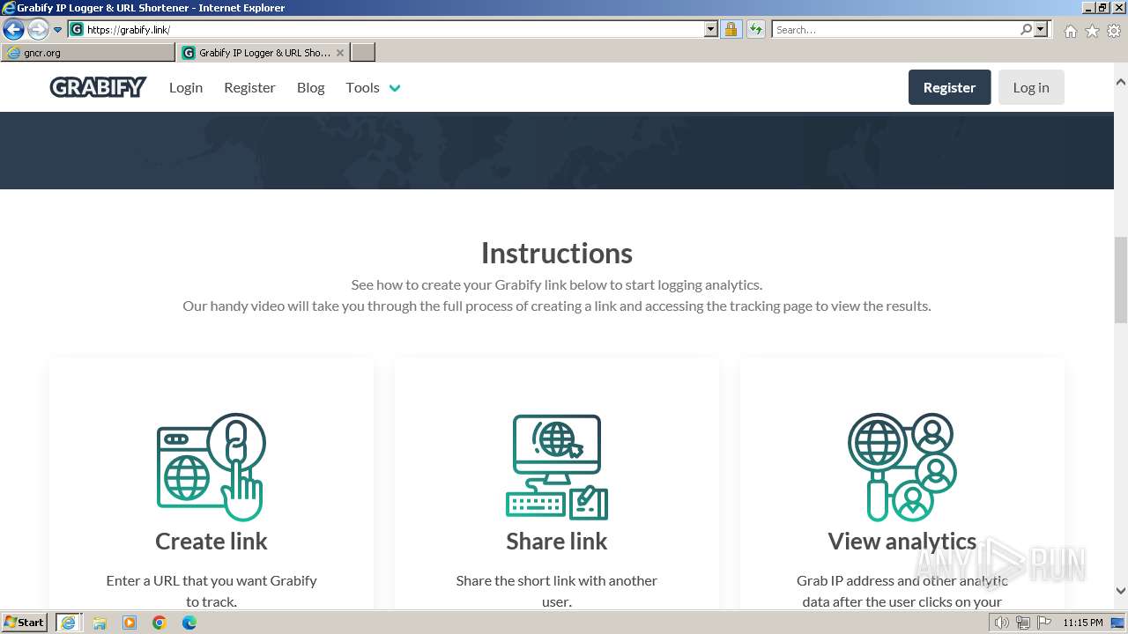Click the page scrollbar down arrow
The width and height of the screenshot is (1128, 634).
[x=1121, y=591]
